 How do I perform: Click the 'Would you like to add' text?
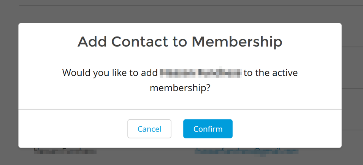(110, 73)
